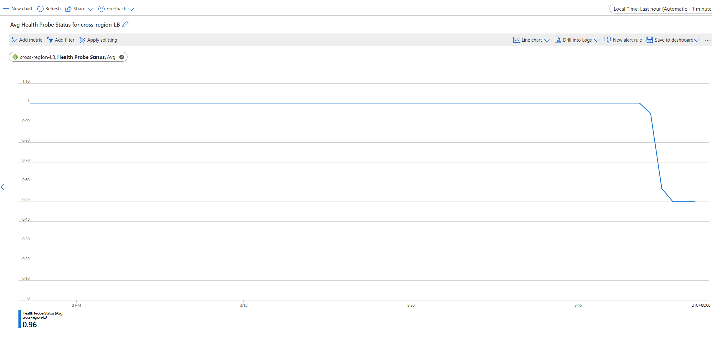Open the Feedback menu
The width and height of the screenshot is (712, 343).
pos(116,8)
